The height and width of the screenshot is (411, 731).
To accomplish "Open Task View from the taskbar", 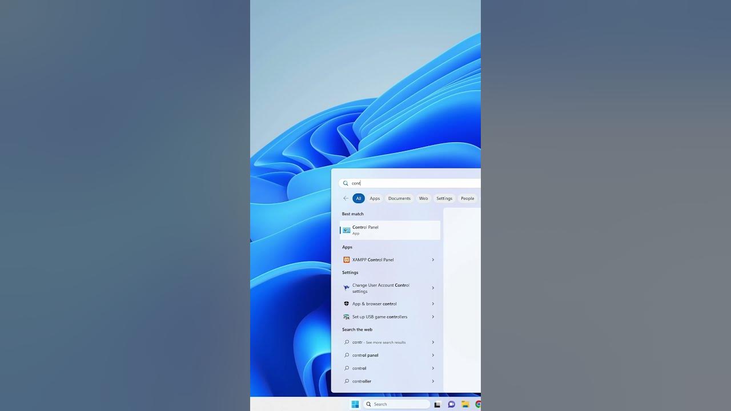I will [x=437, y=404].
